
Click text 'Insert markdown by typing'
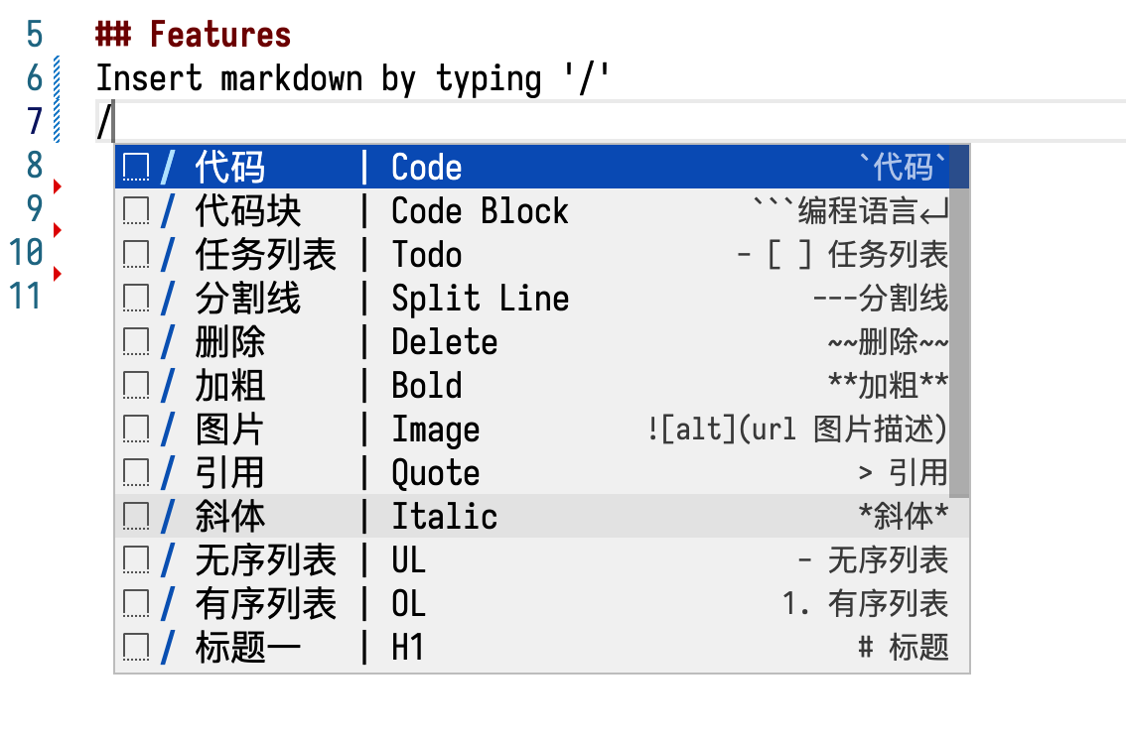click(x=318, y=78)
